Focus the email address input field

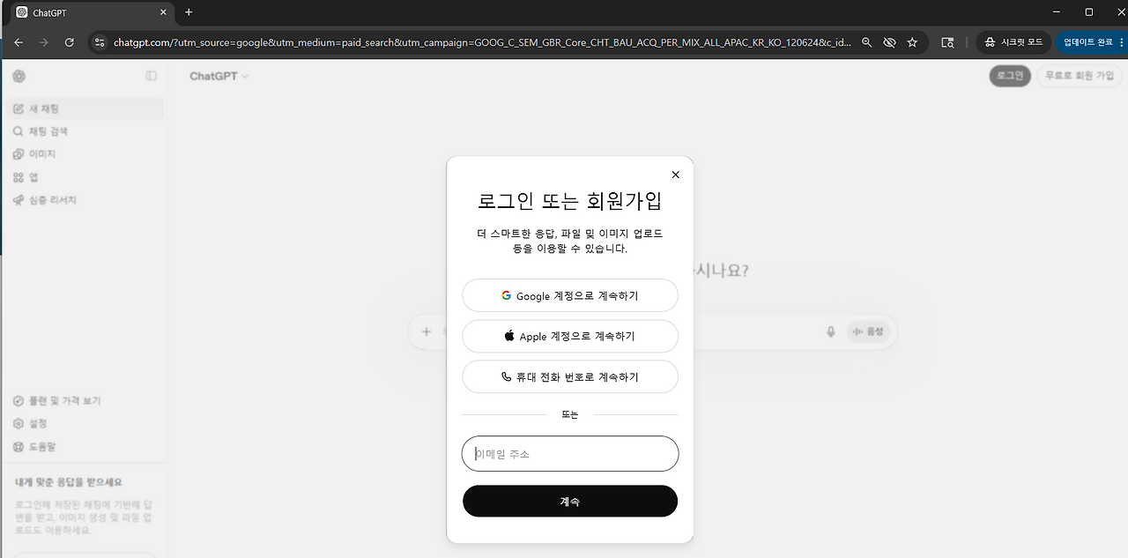point(570,454)
